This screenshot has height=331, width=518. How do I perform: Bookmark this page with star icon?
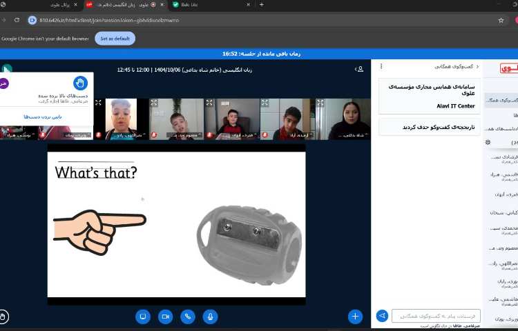(501, 21)
